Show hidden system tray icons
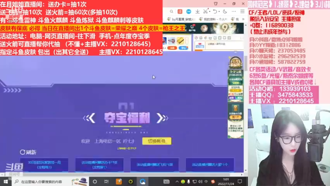This screenshot has width=330, height=186. [177, 181]
